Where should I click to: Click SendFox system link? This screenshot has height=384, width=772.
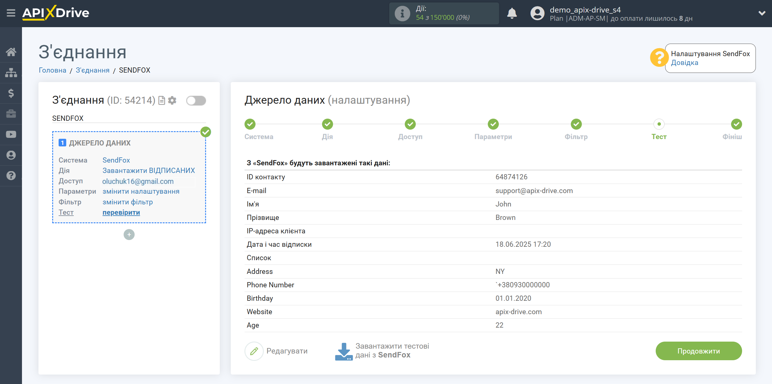click(116, 160)
